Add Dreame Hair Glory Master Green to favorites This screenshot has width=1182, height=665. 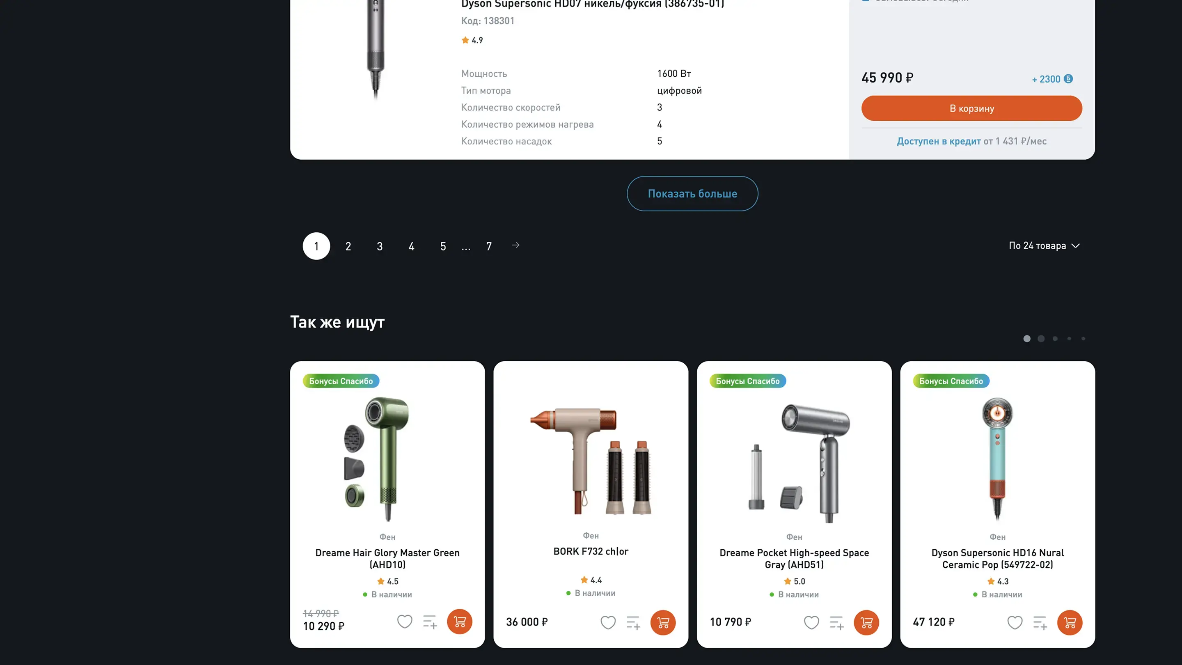[404, 622]
